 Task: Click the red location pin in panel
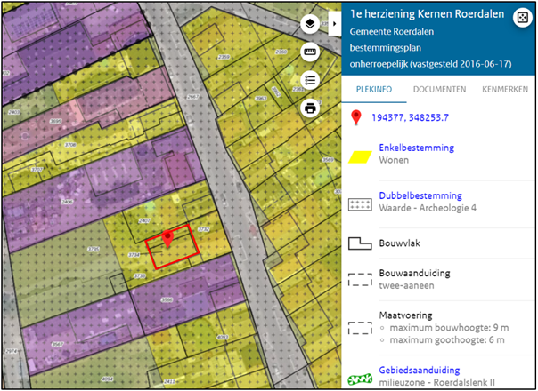pyautogui.click(x=356, y=117)
